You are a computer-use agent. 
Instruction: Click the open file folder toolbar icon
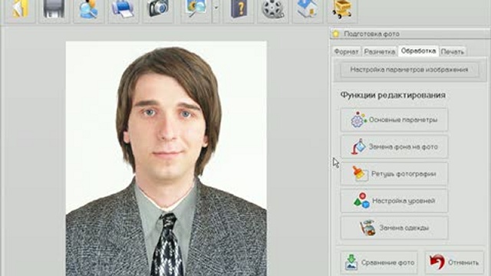coord(21,9)
